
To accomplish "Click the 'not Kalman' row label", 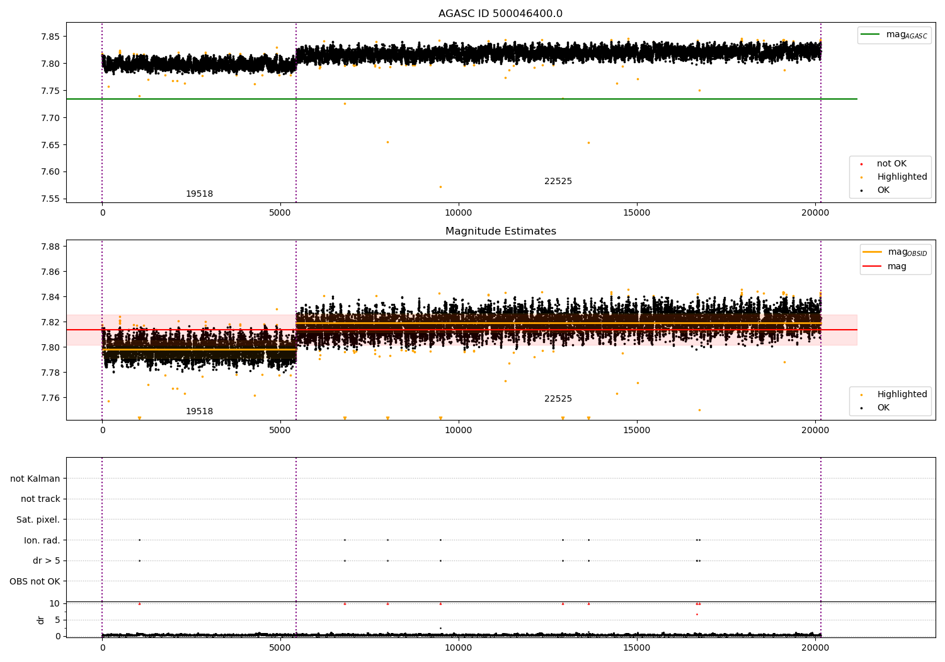I will (35, 479).
